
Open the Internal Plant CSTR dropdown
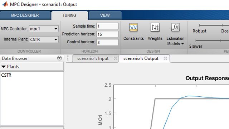[x=44, y=39]
